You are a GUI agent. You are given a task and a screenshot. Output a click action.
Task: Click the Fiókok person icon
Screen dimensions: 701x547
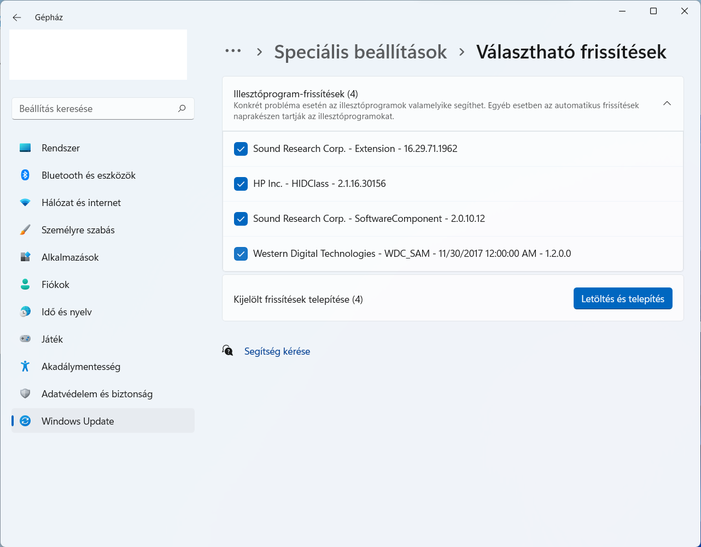coord(25,285)
